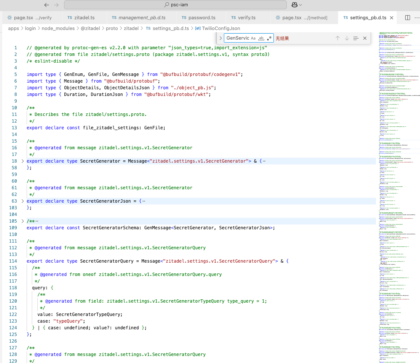420x363 pixels.
Task: Click GenMessage in the line 5 import
Action: tap(125, 74)
